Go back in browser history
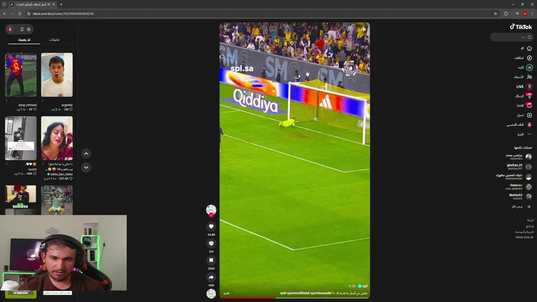The width and height of the screenshot is (537, 302). [5, 13]
